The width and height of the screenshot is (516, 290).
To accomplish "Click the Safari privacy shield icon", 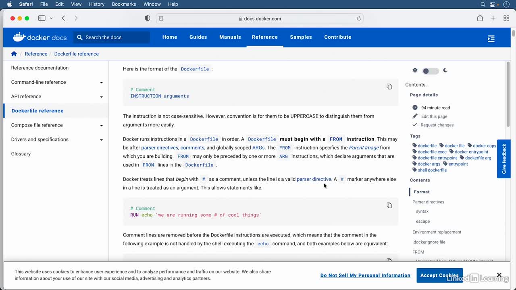I will (148, 18).
